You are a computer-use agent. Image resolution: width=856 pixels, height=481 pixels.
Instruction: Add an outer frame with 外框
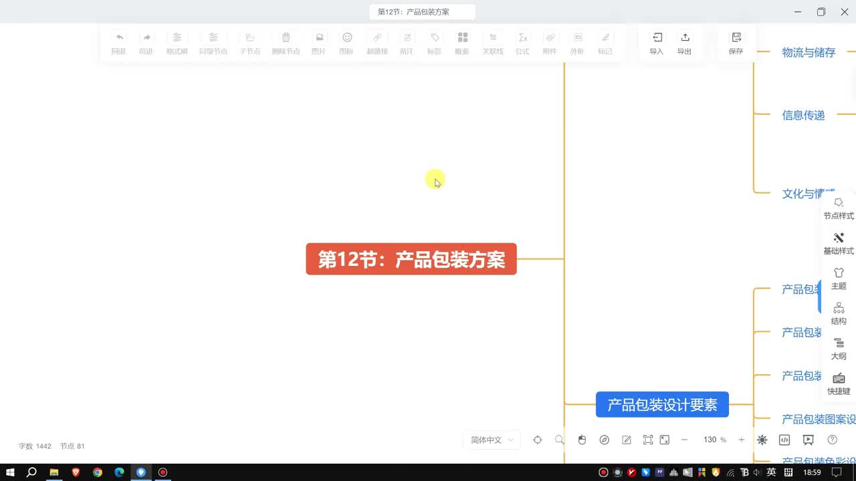(x=577, y=43)
